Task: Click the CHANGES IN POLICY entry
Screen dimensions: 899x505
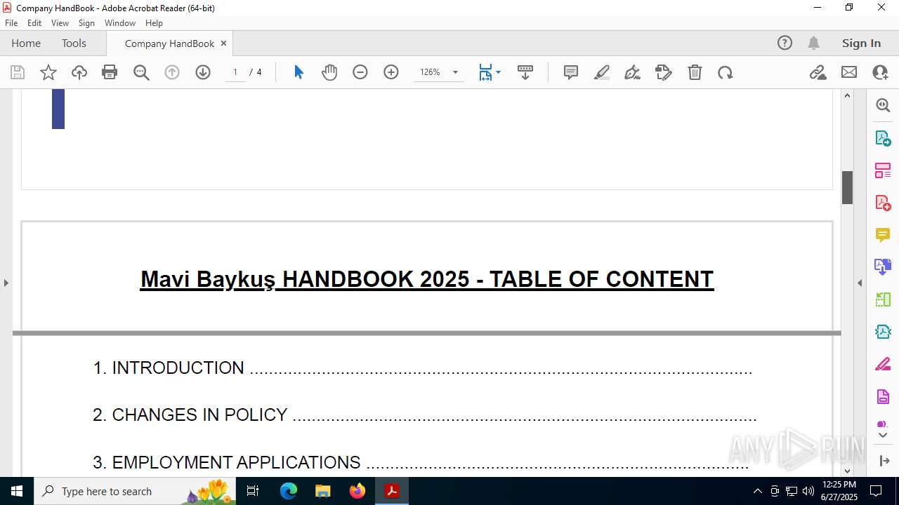Action: pos(424,415)
